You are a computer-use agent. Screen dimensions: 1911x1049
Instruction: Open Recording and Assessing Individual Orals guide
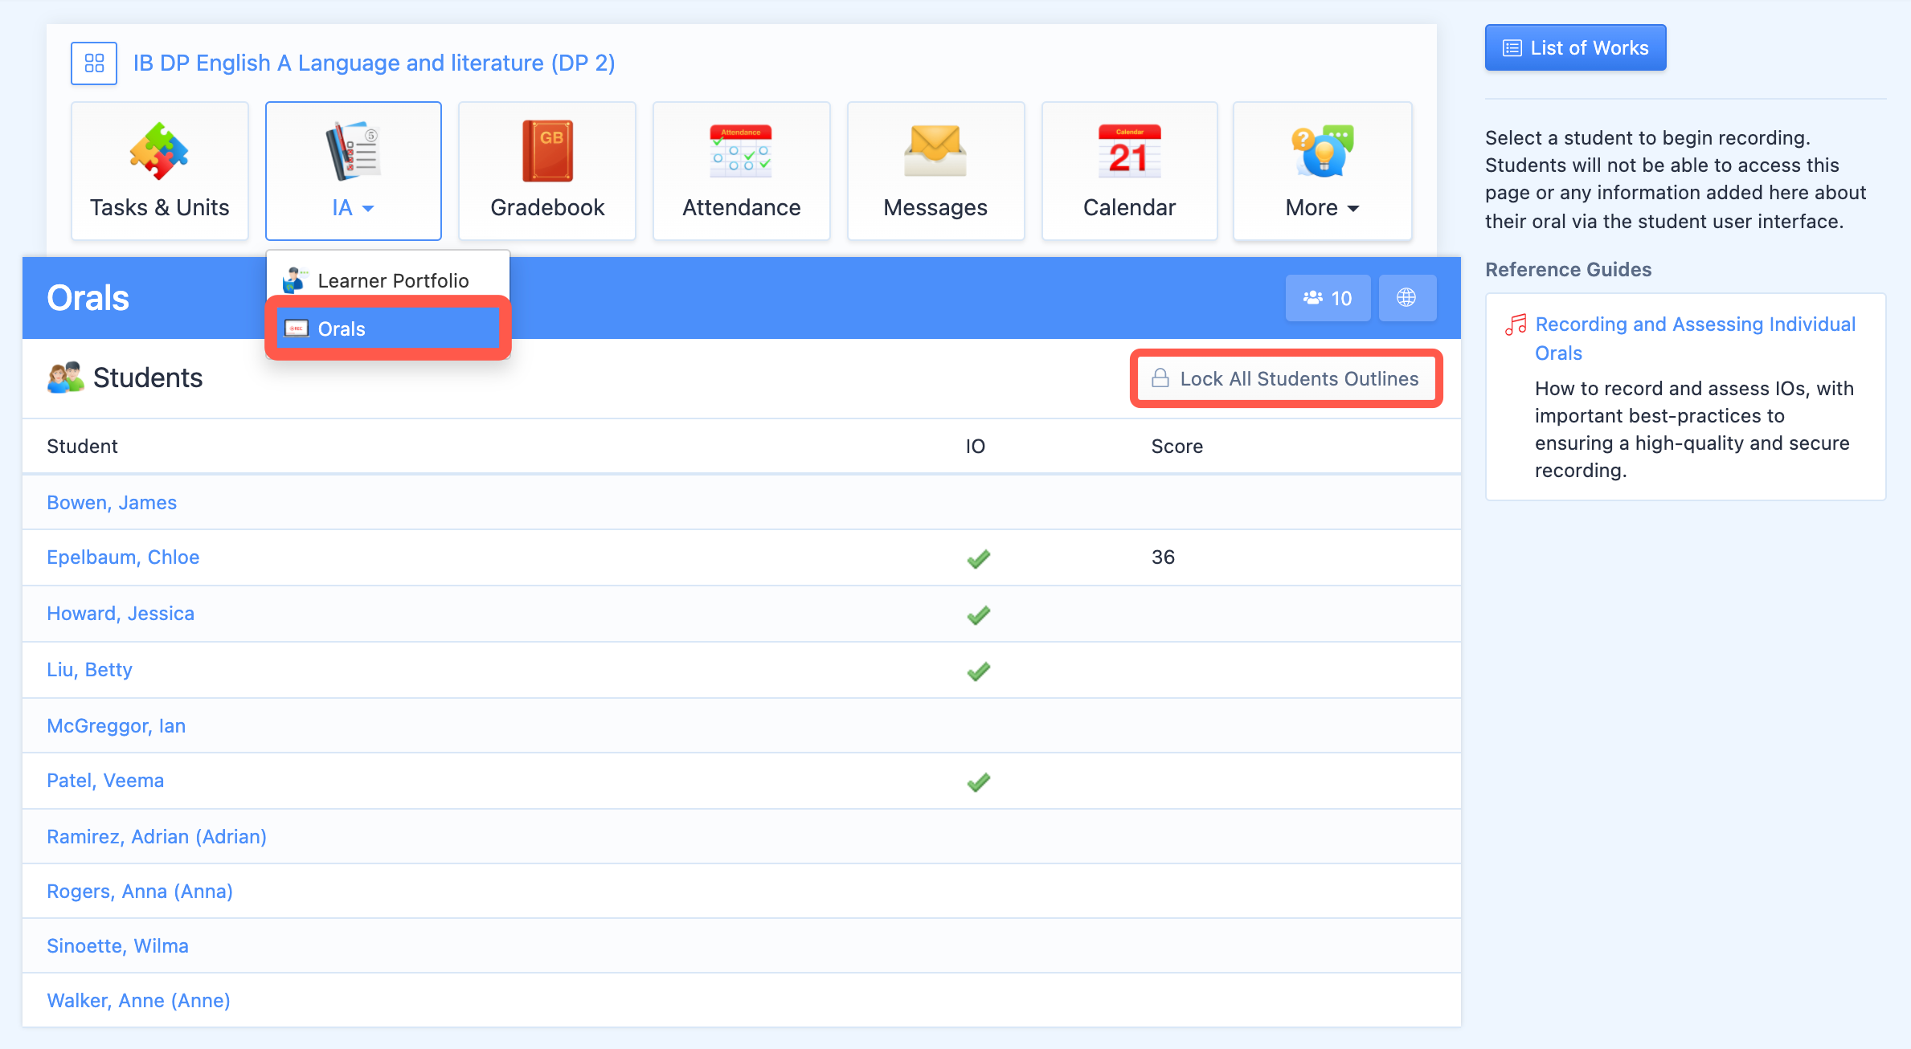[x=1694, y=324]
